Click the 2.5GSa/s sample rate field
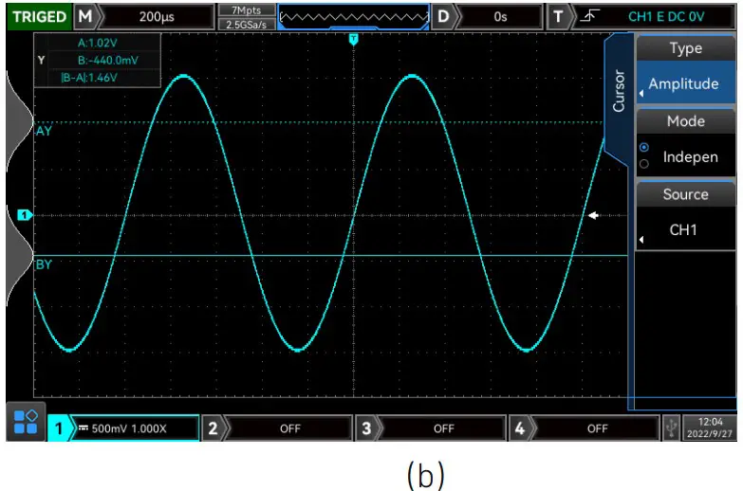The image size is (743, 491). pyautogui.click(x=247, y=24)
